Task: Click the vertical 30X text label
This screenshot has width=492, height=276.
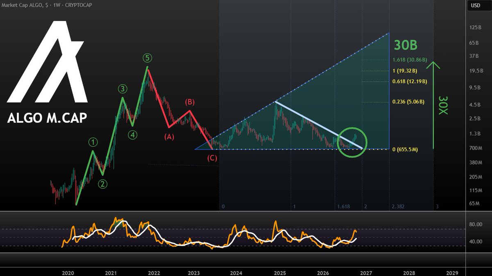Action: [442, 106]
